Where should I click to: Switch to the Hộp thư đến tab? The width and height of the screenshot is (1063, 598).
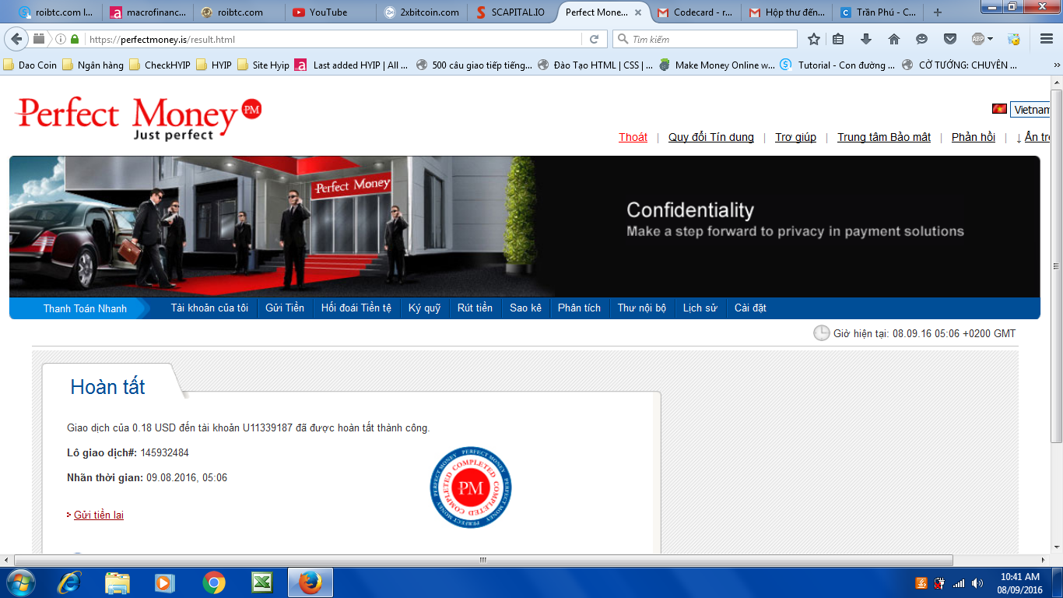(786, 12)
